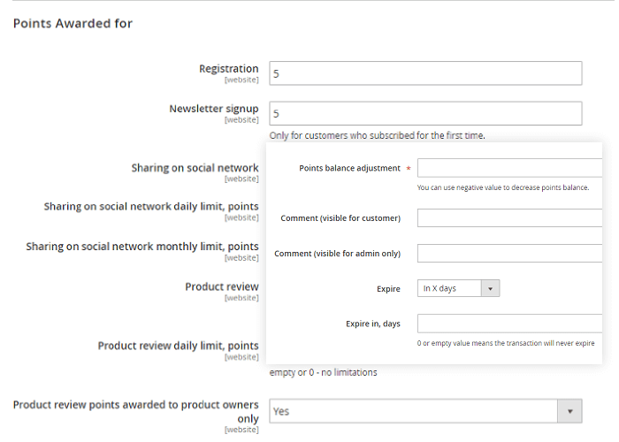The width and height of the screenshot is (619, 442).
Task: Click 'Sharing on social network monthly limit, points' label
Action: click(142, 247)
